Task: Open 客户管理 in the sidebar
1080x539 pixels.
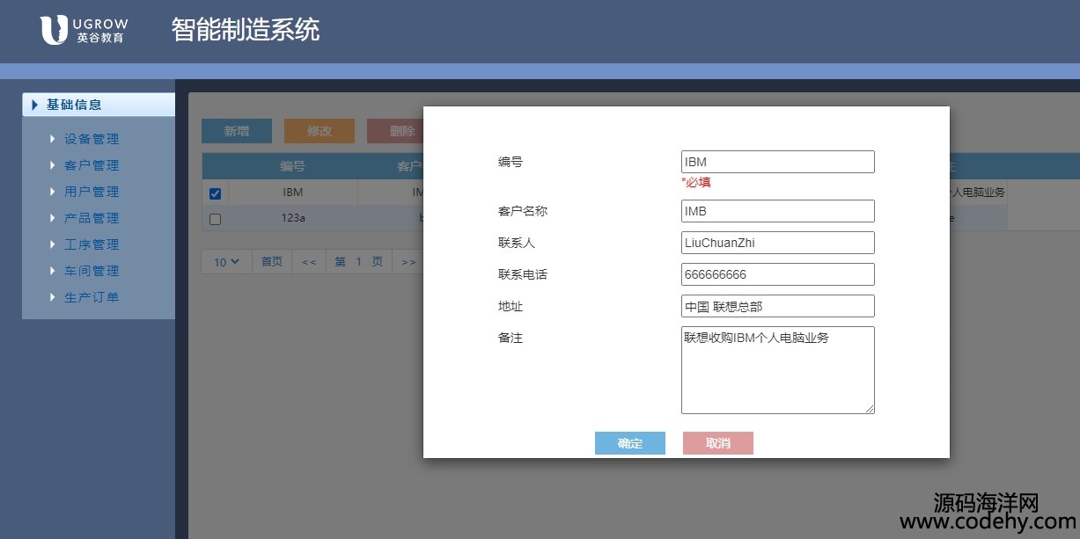Action: pos(91,165)
